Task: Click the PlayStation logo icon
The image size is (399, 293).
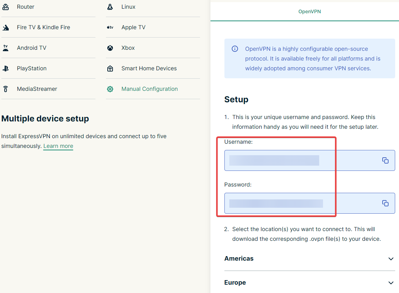Action: [x=6, y=68]
